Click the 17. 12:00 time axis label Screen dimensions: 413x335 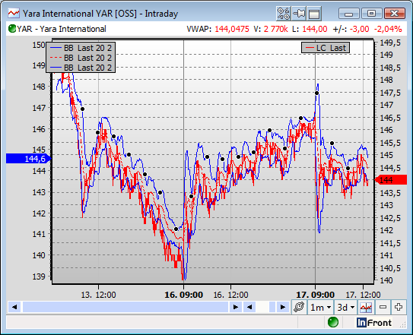point(363,295)
